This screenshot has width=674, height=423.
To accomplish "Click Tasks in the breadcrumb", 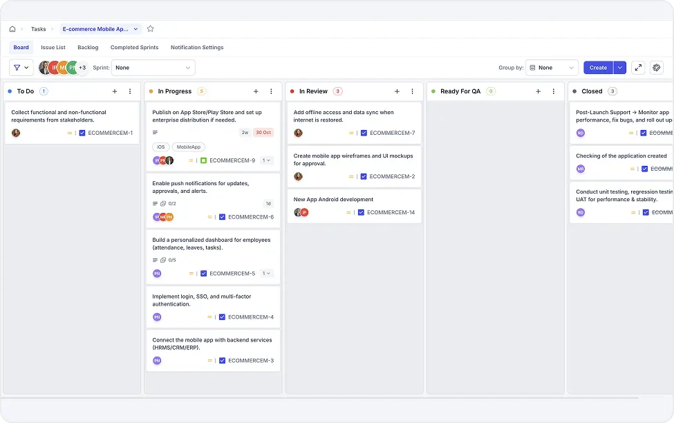I will point(39,29).
